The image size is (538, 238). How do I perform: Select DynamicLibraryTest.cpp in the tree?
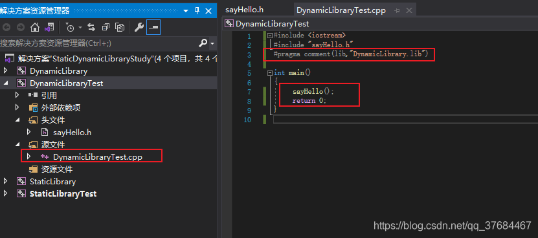(98, 157)
